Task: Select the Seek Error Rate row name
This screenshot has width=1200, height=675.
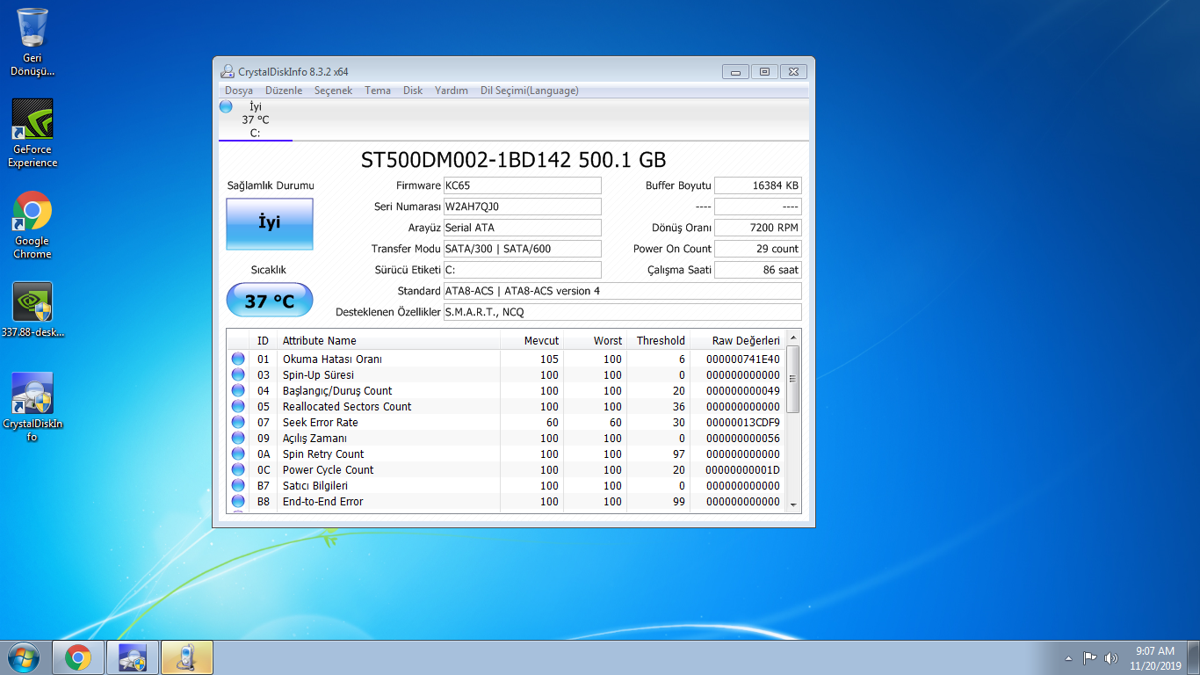Action: point(320,422)
